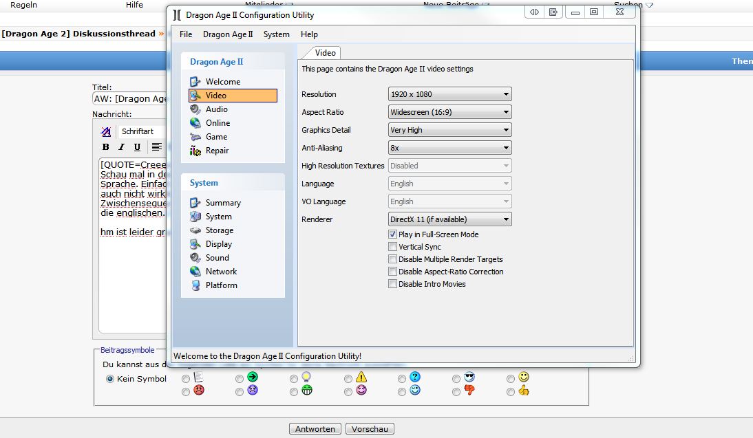Select the Kein Symbol radio button
Image resolution: width=753 pixels, height=438 pixels.
110,379
